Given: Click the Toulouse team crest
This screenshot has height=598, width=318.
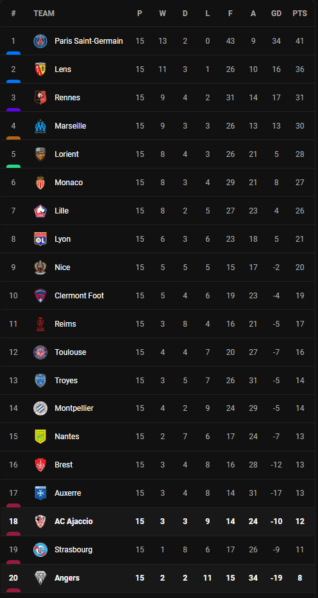Looking at the screenshot, I should [40, 352].
